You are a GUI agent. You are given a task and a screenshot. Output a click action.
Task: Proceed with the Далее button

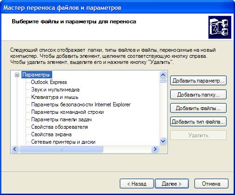pyautogui.click(x=172, y=184)
